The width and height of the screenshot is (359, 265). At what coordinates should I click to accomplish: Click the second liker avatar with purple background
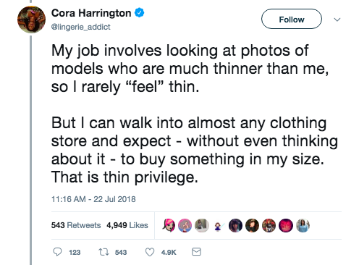(x=185, y=225)
